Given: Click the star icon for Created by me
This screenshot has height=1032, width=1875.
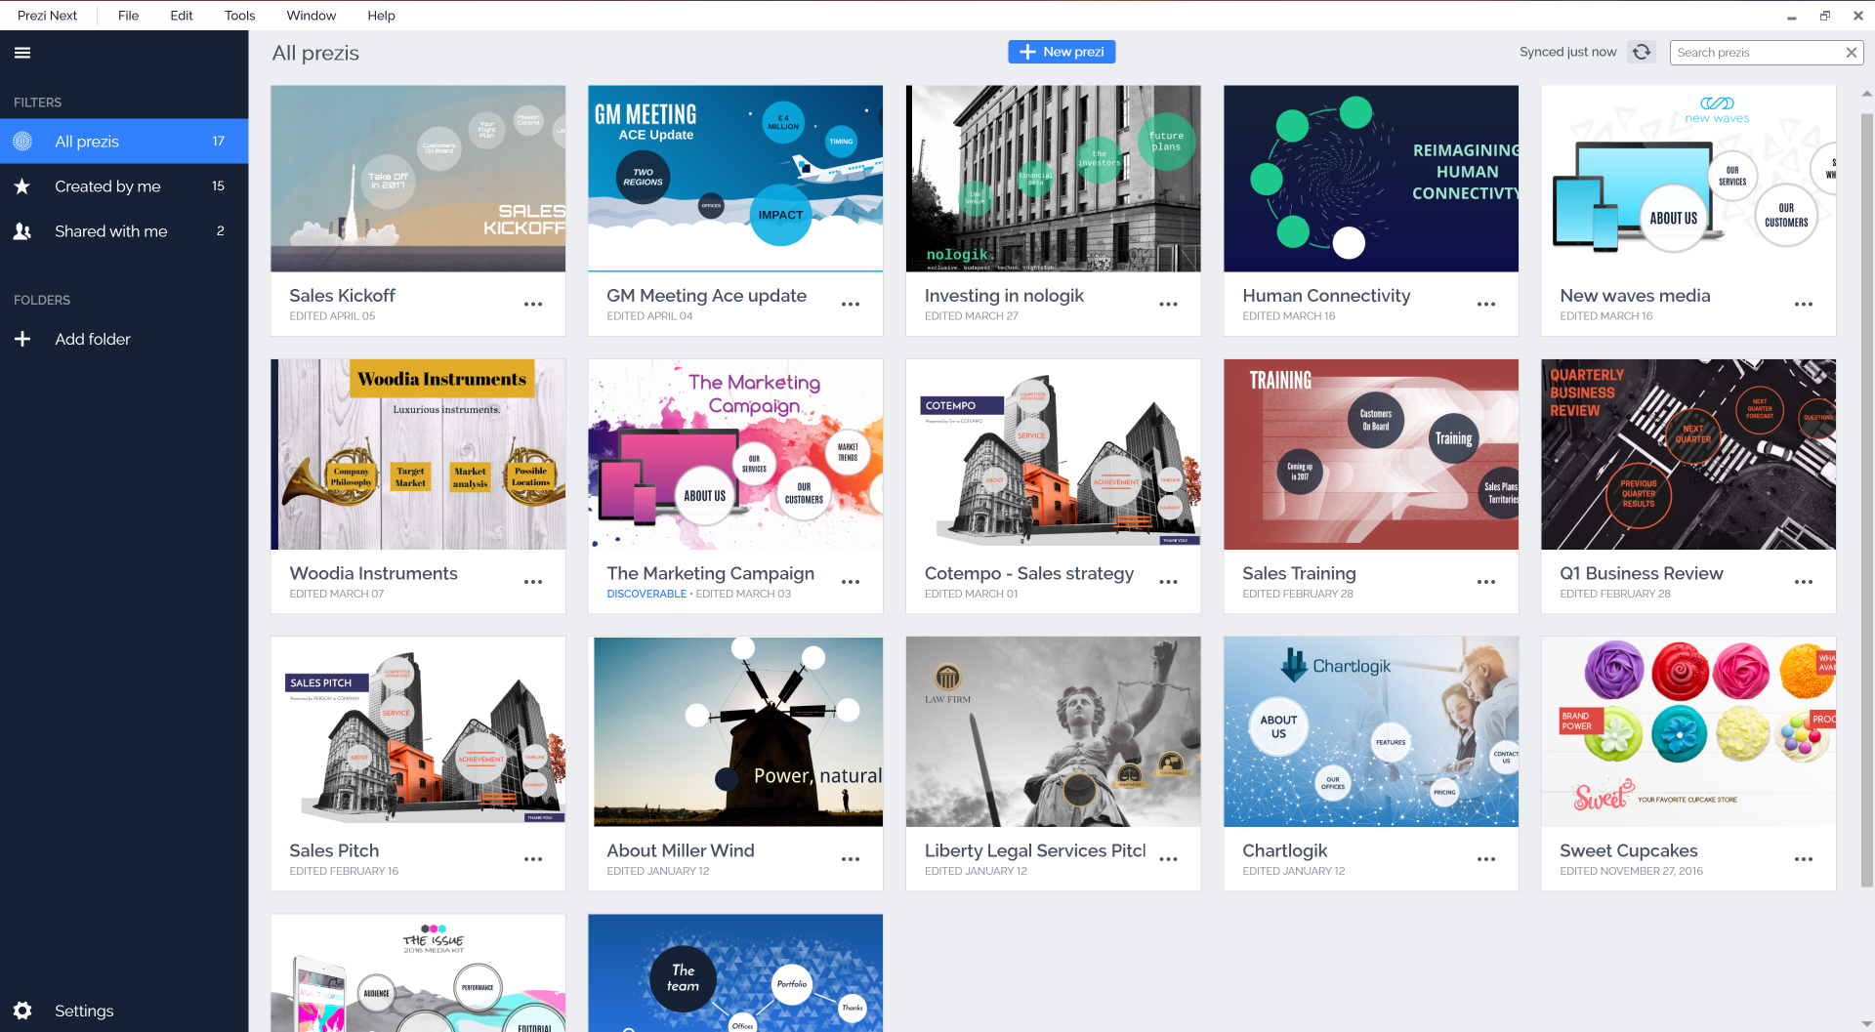Looking at the screenshot, I should (x=22, y=186).
